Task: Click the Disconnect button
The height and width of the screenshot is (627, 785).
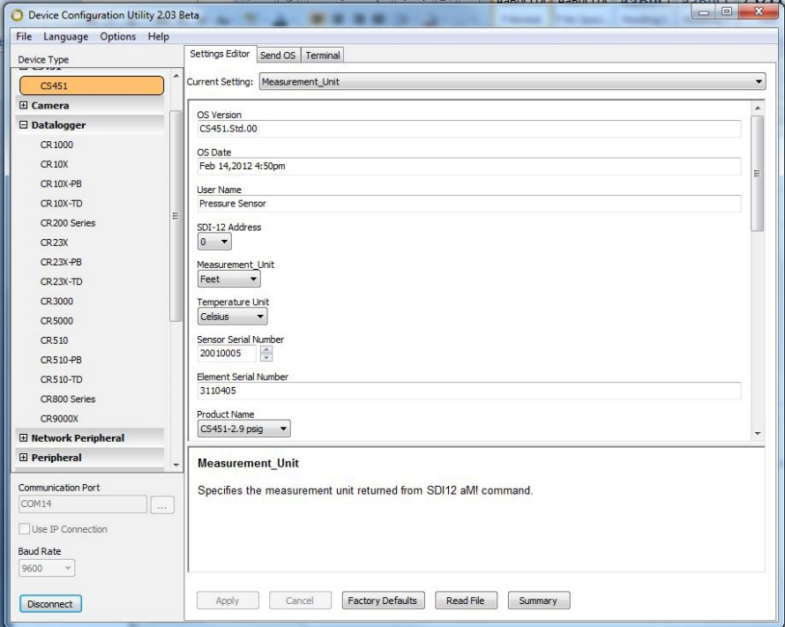Action: coord(50,603)
